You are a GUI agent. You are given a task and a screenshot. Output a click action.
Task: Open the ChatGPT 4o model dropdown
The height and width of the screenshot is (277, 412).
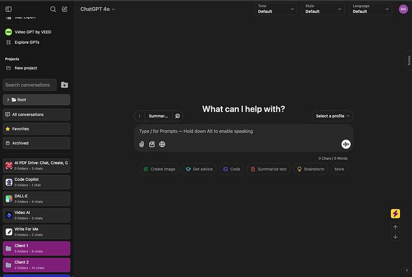pyautogui.click(x=97, y=9)
